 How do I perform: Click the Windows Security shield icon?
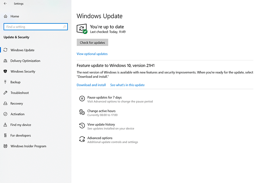point(6,71)
